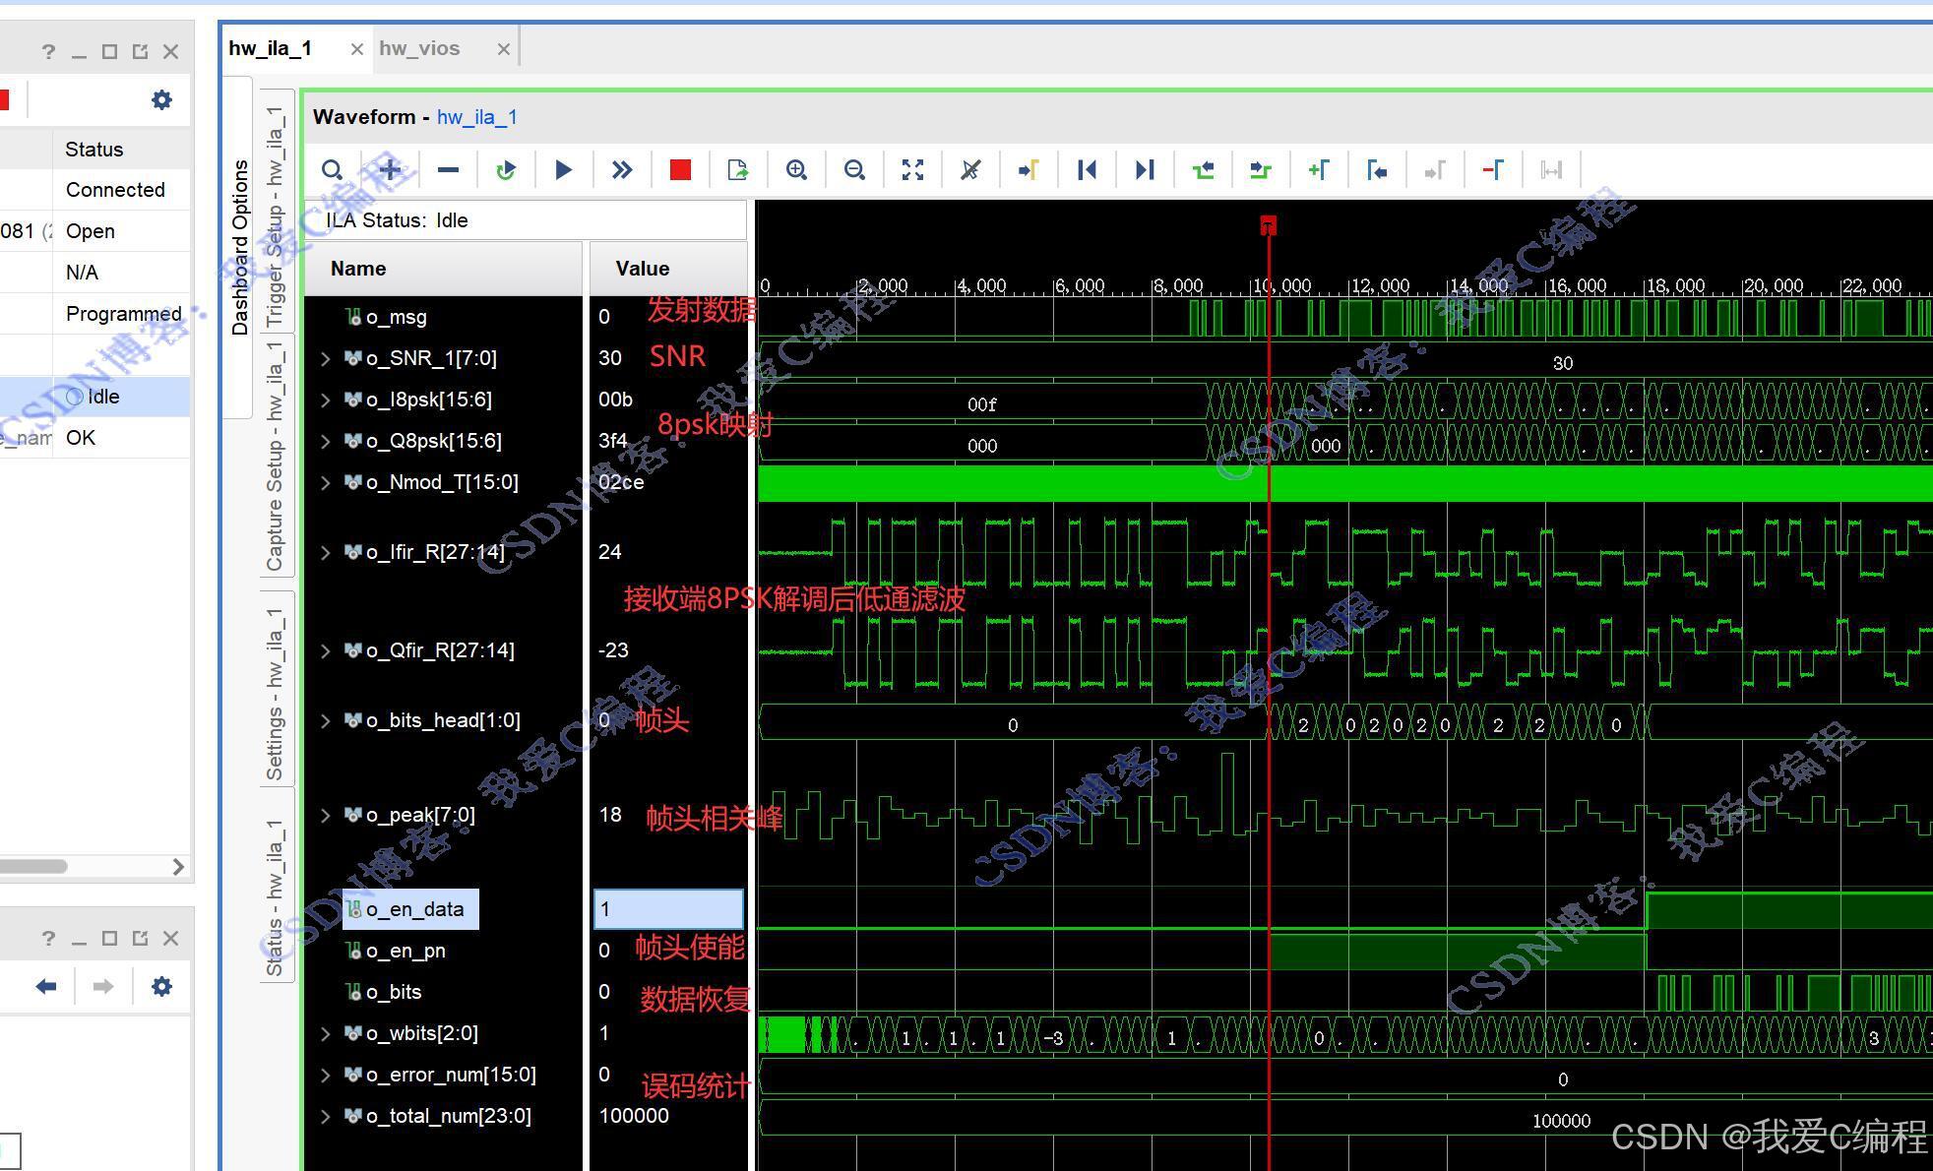1933x1171 pixels.
Task: Click the search magnifier icon in the waveform toolbar
Action: pyautogui.click(x=333, y=170)
